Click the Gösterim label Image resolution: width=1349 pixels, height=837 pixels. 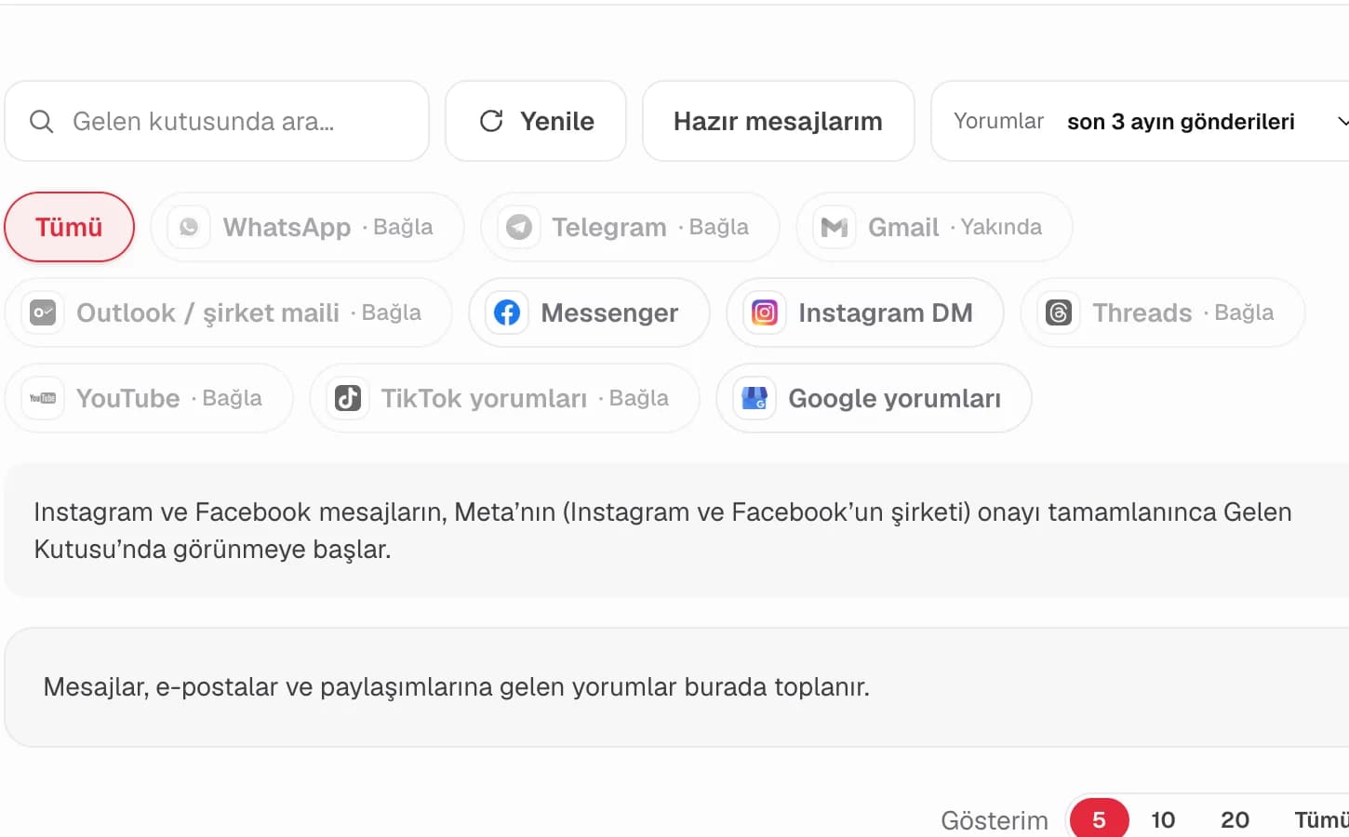pyautogui.click(x=995, y=820)
